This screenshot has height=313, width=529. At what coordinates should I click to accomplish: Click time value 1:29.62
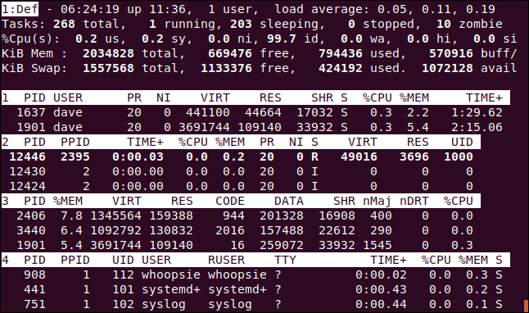pos(477,112)
